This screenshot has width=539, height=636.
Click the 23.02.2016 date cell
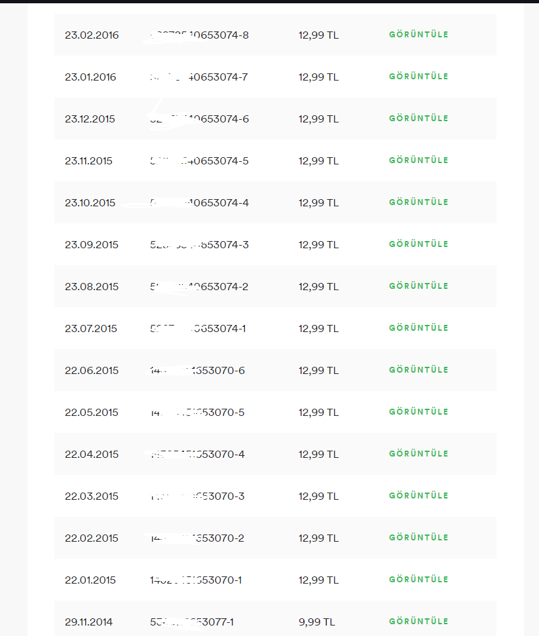click(x=92, y=35)
